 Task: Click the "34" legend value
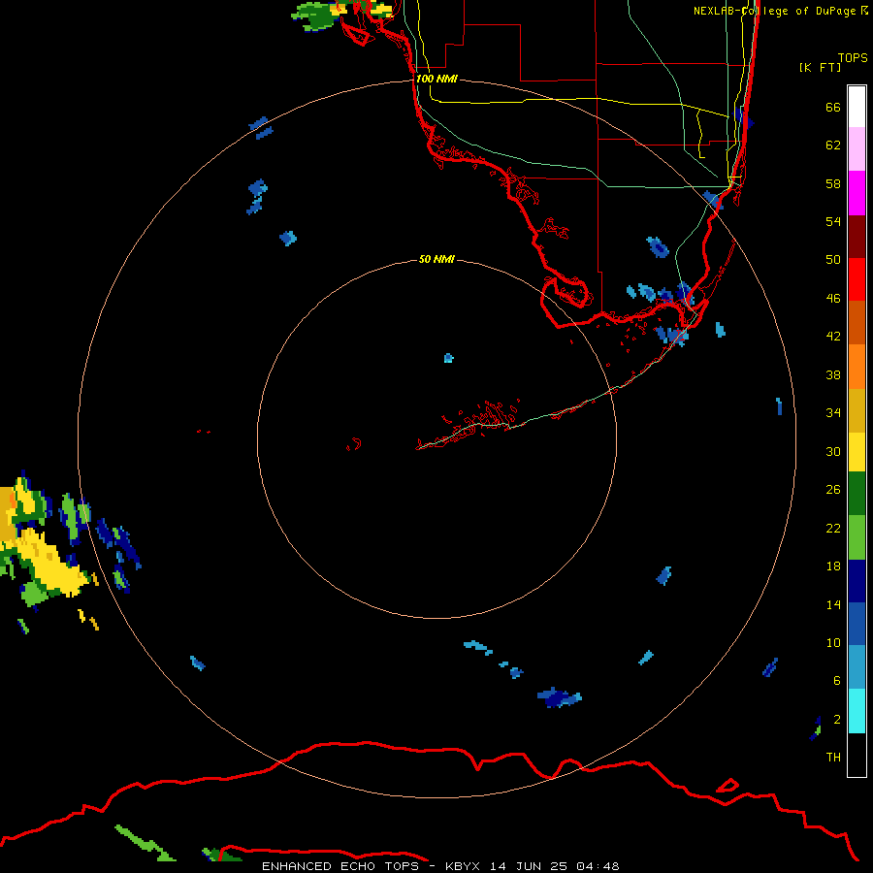(x=833, y=413)
